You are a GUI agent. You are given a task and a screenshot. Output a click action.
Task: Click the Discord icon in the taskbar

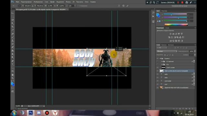(x=39, y=113)
